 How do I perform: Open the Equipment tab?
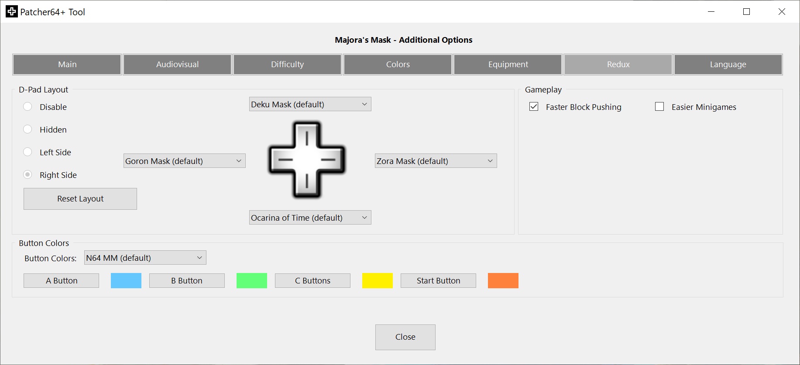point(508,65)
